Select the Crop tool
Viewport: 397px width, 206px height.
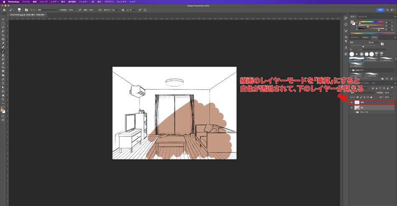[3, 35]
